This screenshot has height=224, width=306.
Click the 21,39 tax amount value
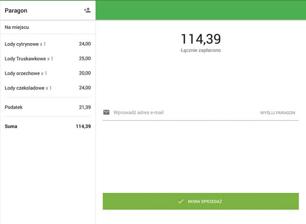(85, 107)
